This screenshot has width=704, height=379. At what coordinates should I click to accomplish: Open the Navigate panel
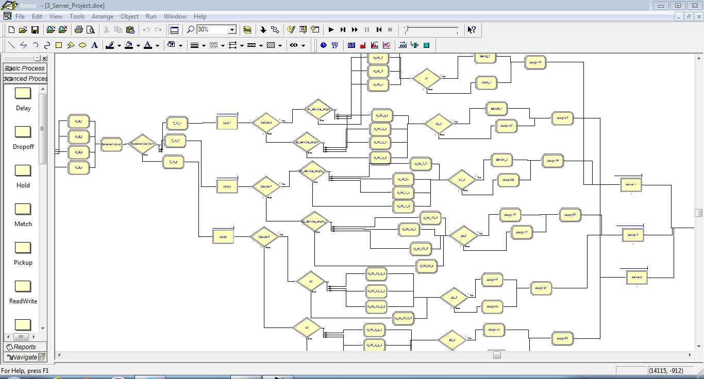25,357
